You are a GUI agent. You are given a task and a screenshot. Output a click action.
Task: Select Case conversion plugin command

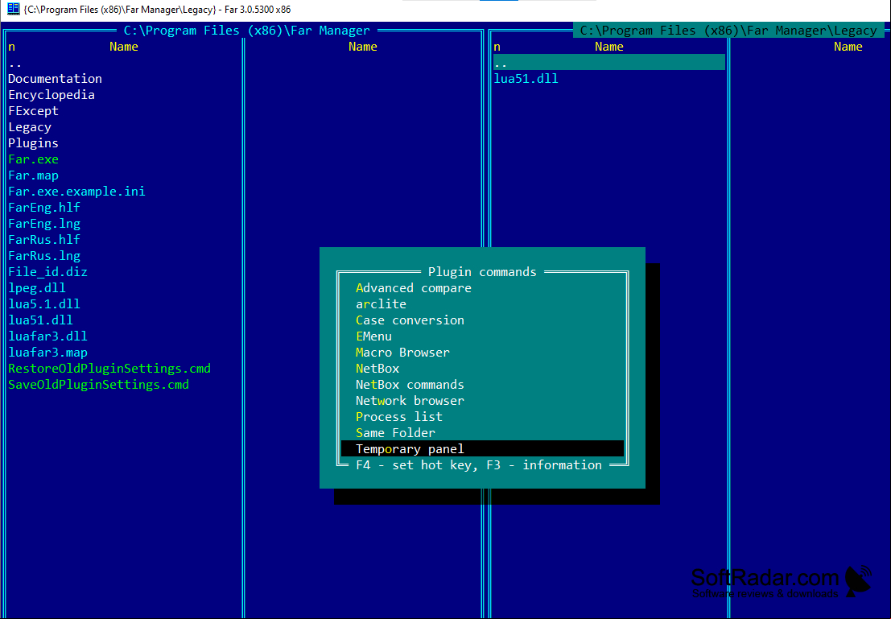[x=410, y=320]
